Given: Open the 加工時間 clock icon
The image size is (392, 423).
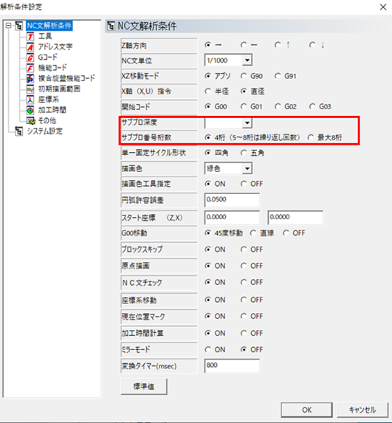Looking at the screenshot, I should coord(30,110).
